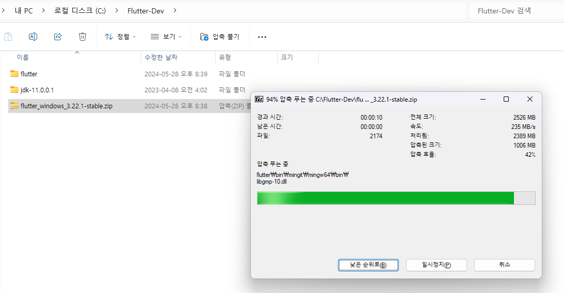Click date 2023-04-08 오전 4:02 cell

(176, 90)
